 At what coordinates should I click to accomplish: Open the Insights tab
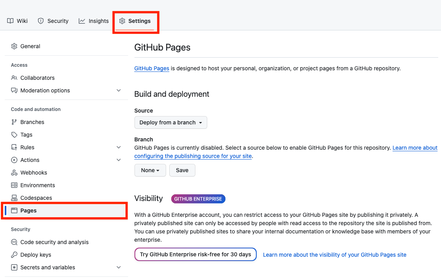[x=94, y=21]
